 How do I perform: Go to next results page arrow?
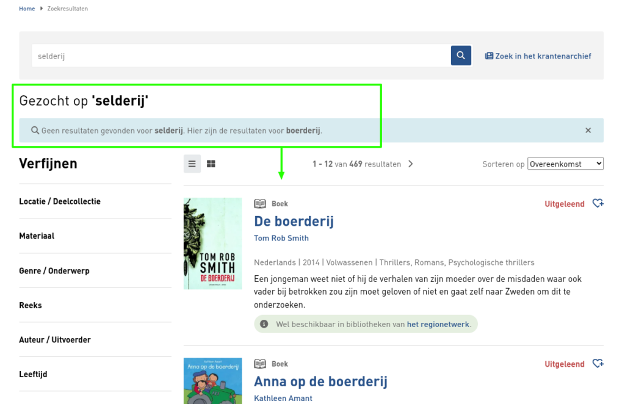point(411,164)
